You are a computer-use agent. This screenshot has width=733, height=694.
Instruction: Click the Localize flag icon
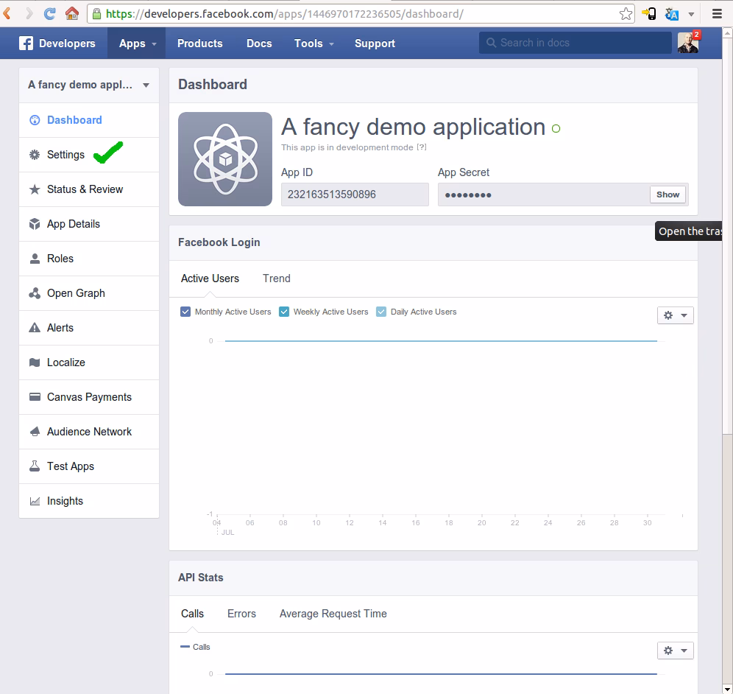[x=35, y=362]
